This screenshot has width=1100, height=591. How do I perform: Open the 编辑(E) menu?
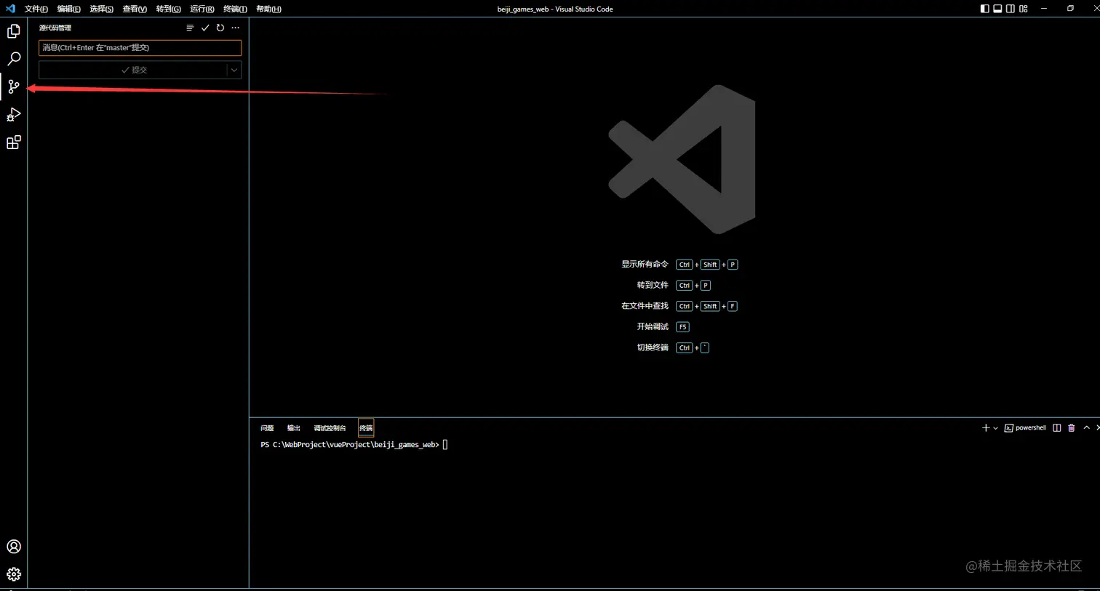coord(68,9)
